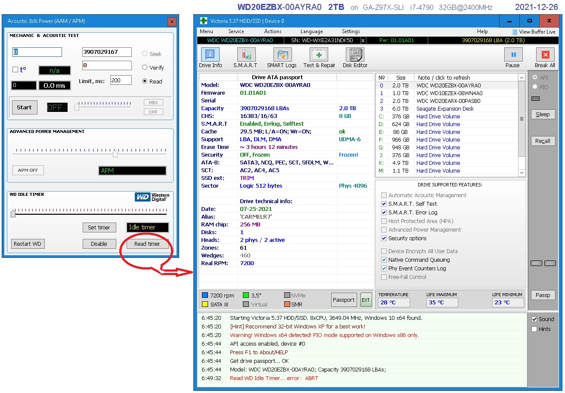
Task: Open the Disk Editor toolbar icon
Action: coord(355,55)
